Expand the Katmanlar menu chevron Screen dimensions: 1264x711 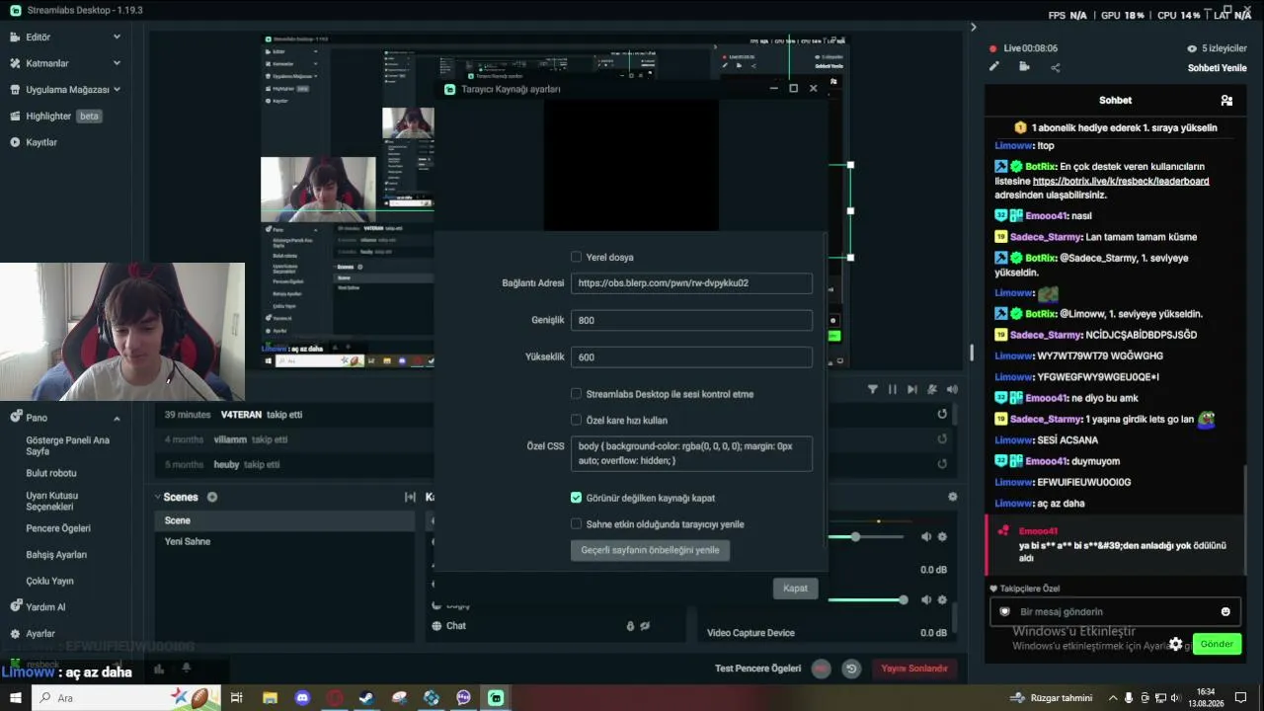pyautogui.click(x=117, y=63)
